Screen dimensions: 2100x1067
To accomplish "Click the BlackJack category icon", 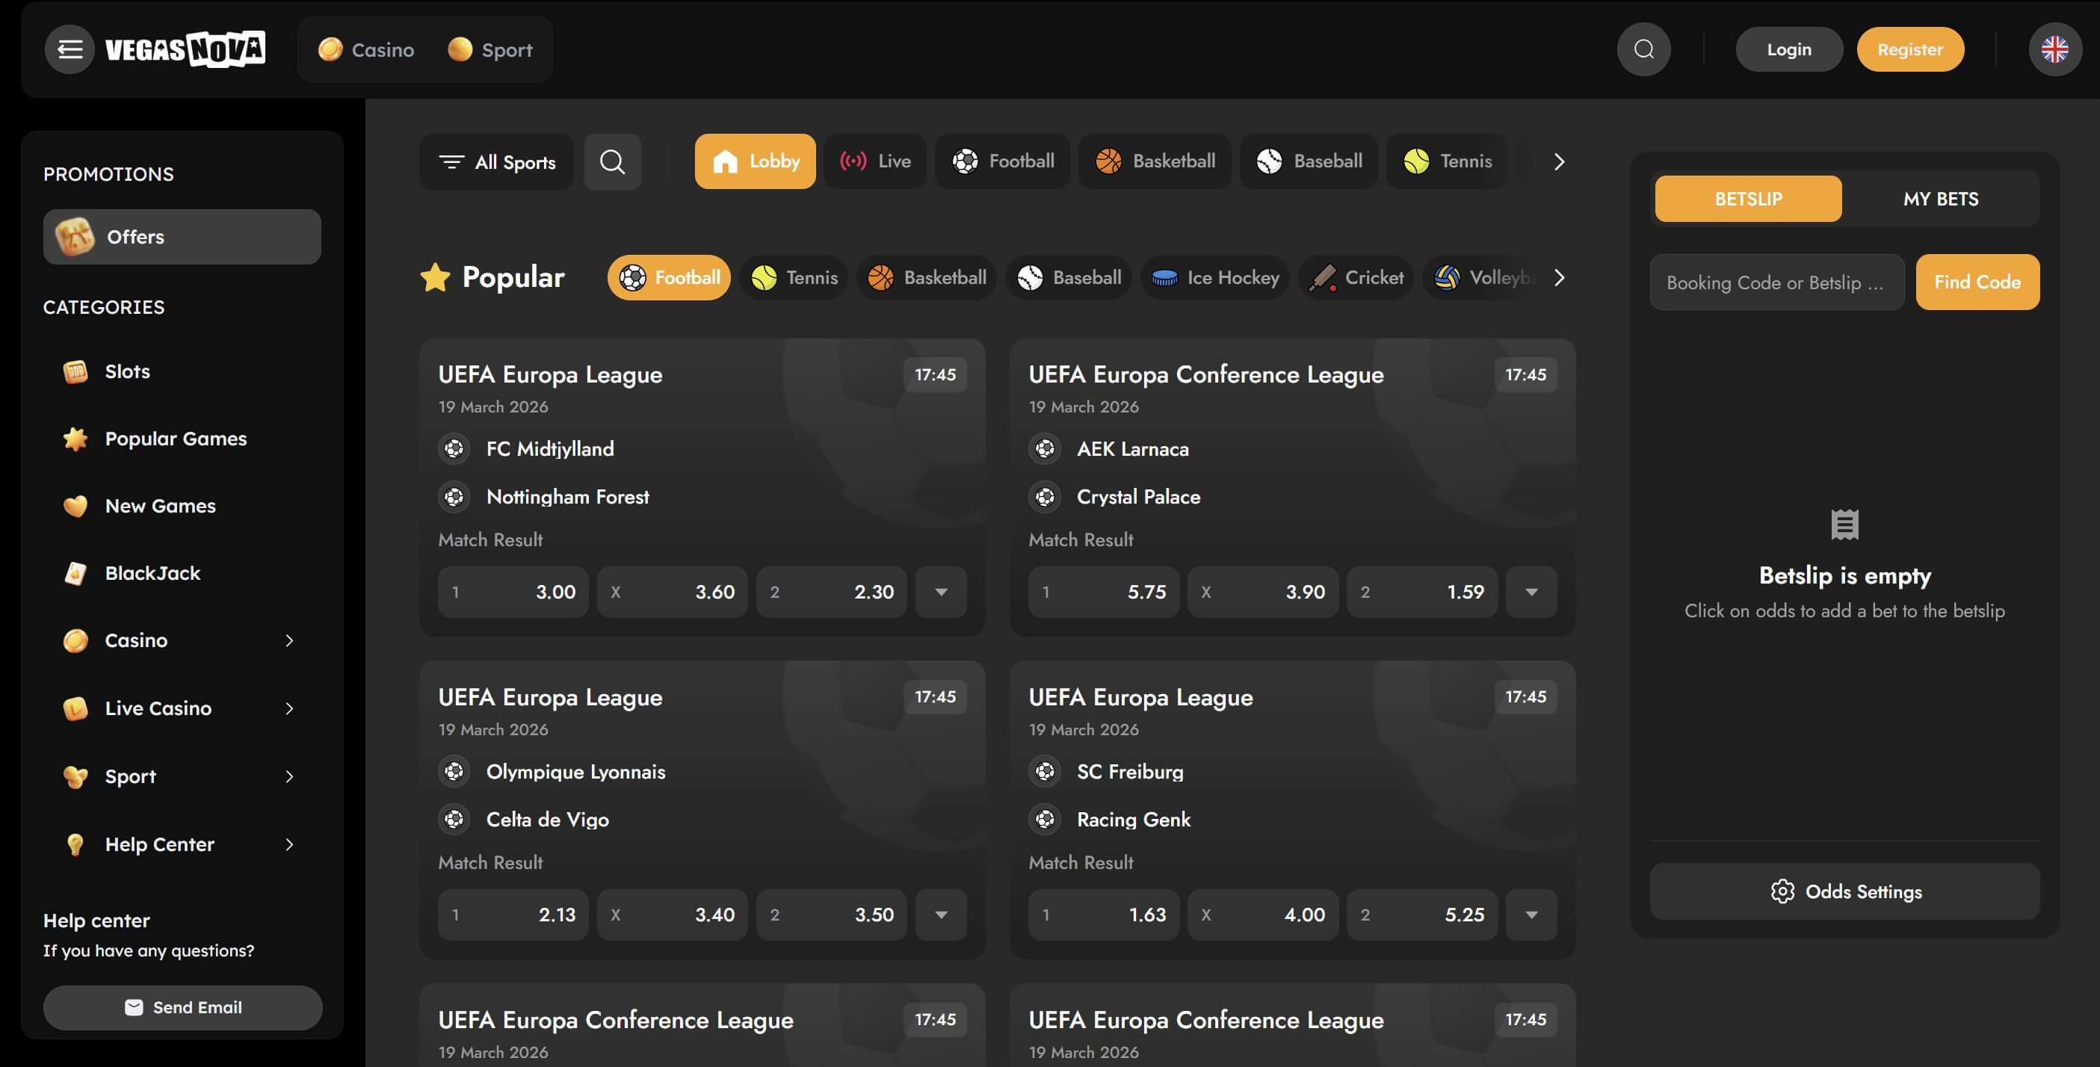I will (75, 572).
